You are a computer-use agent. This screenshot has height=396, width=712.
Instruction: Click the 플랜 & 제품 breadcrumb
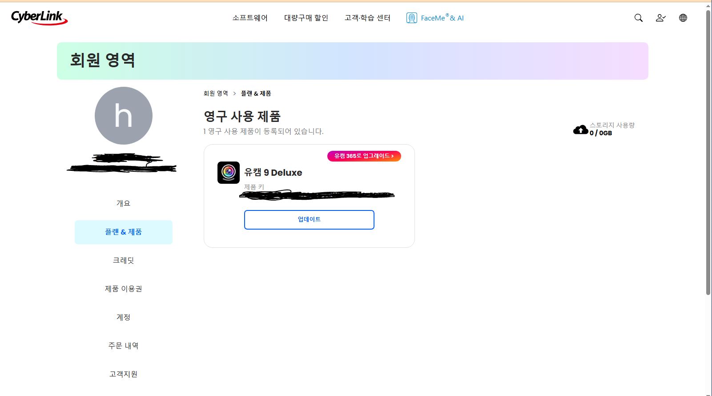click(x=256, y=93)
